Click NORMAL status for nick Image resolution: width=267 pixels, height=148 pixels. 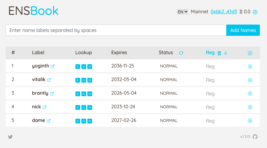pyautogui.click(x=169, y=107)
